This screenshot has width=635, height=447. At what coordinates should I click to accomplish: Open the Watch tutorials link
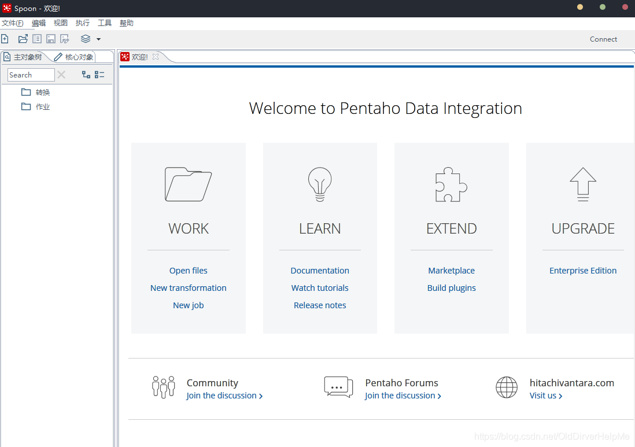320,288
